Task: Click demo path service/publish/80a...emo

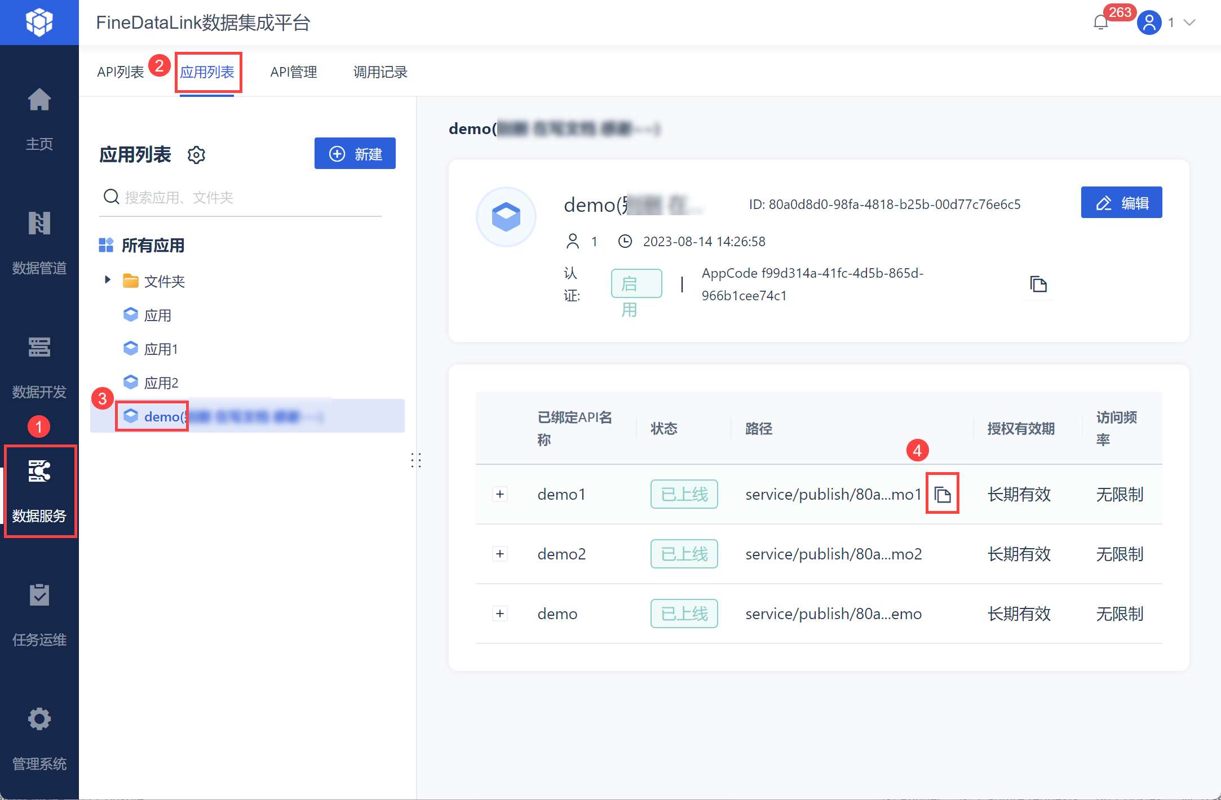Action: click(834, 614)
